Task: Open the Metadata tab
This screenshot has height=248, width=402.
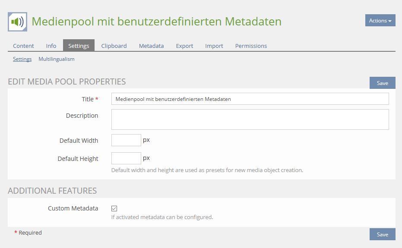Action: pyautogui.click(x=151, y=46)
